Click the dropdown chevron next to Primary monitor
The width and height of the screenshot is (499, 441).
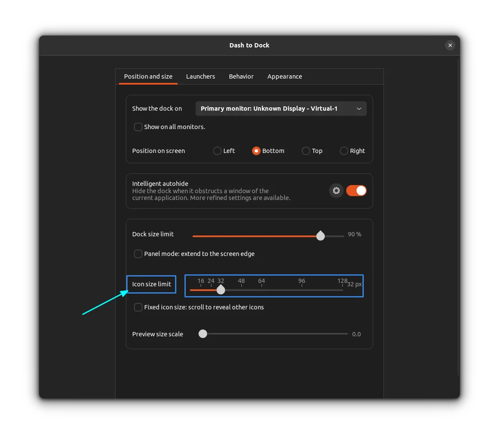click(x=359, y=109)
